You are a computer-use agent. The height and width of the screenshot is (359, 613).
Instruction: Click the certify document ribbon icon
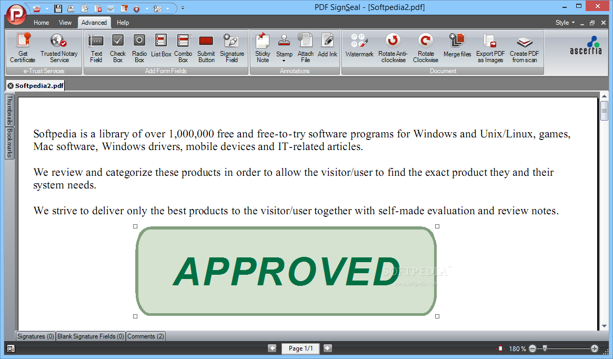124,8
